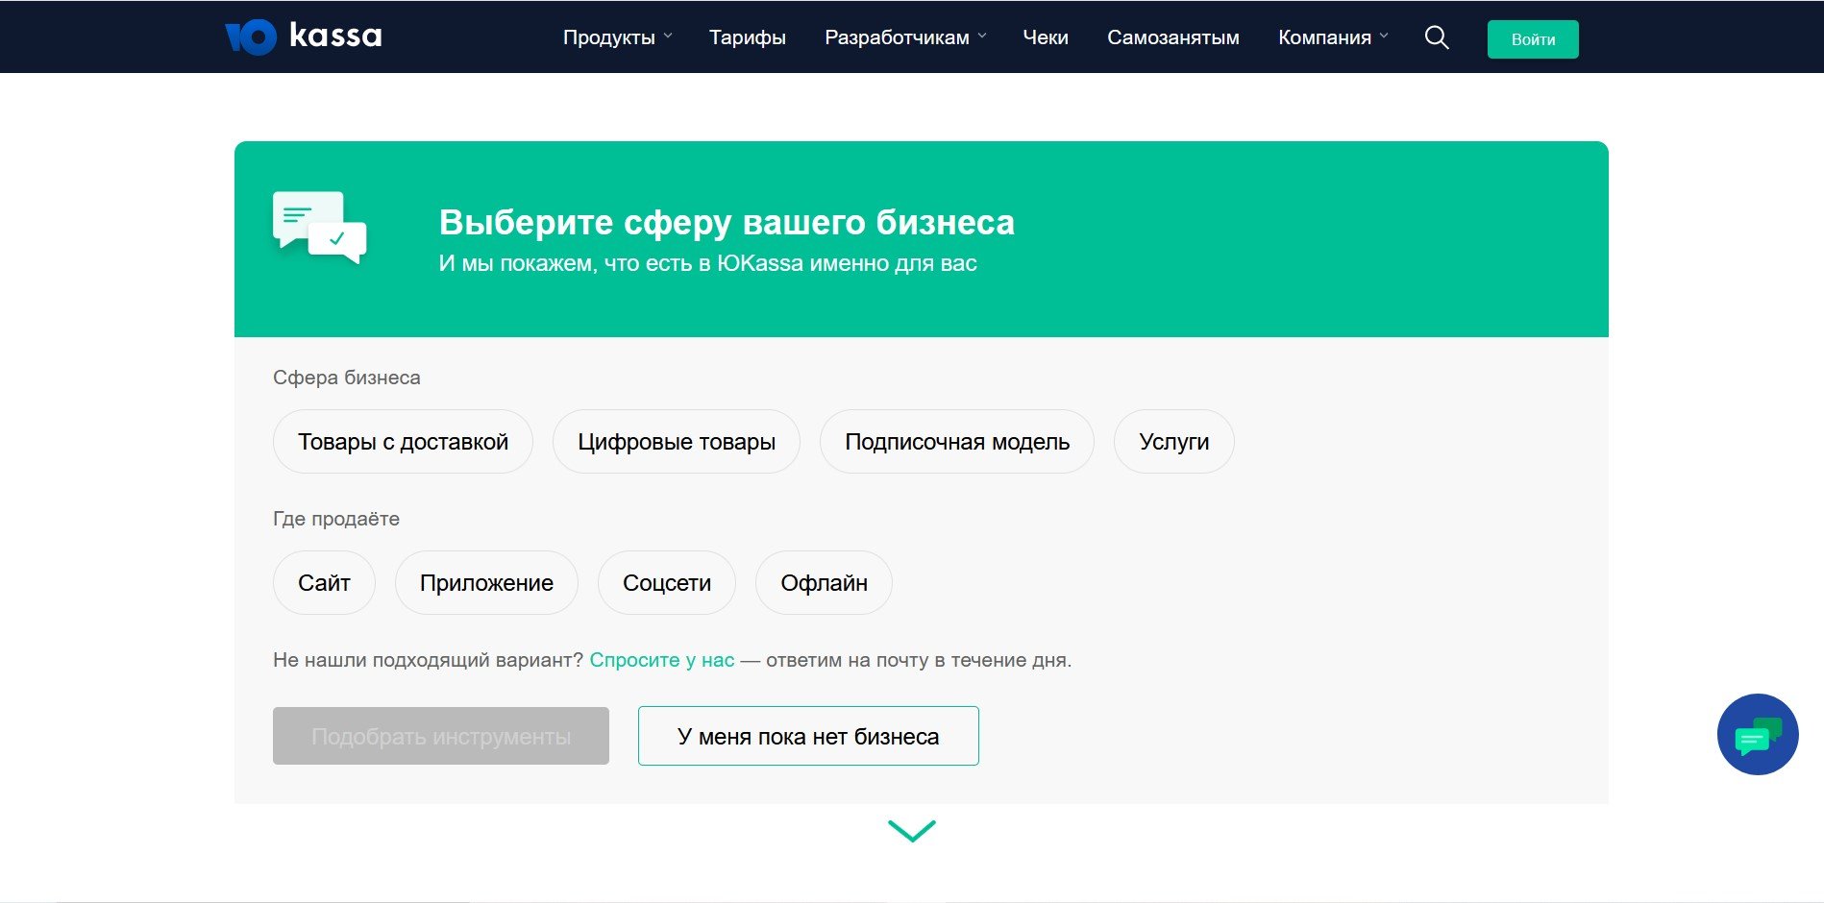Expand the Продукты dropdown menu
The image size is (1824, 903).
pyautogui.click(x=617, y=37)
